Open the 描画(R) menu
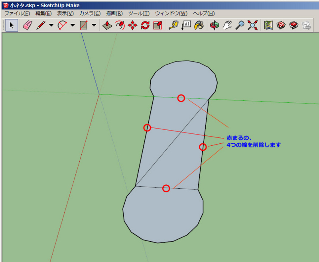The width and height of the screenshot is (319, 262). (x=114, y=14)
